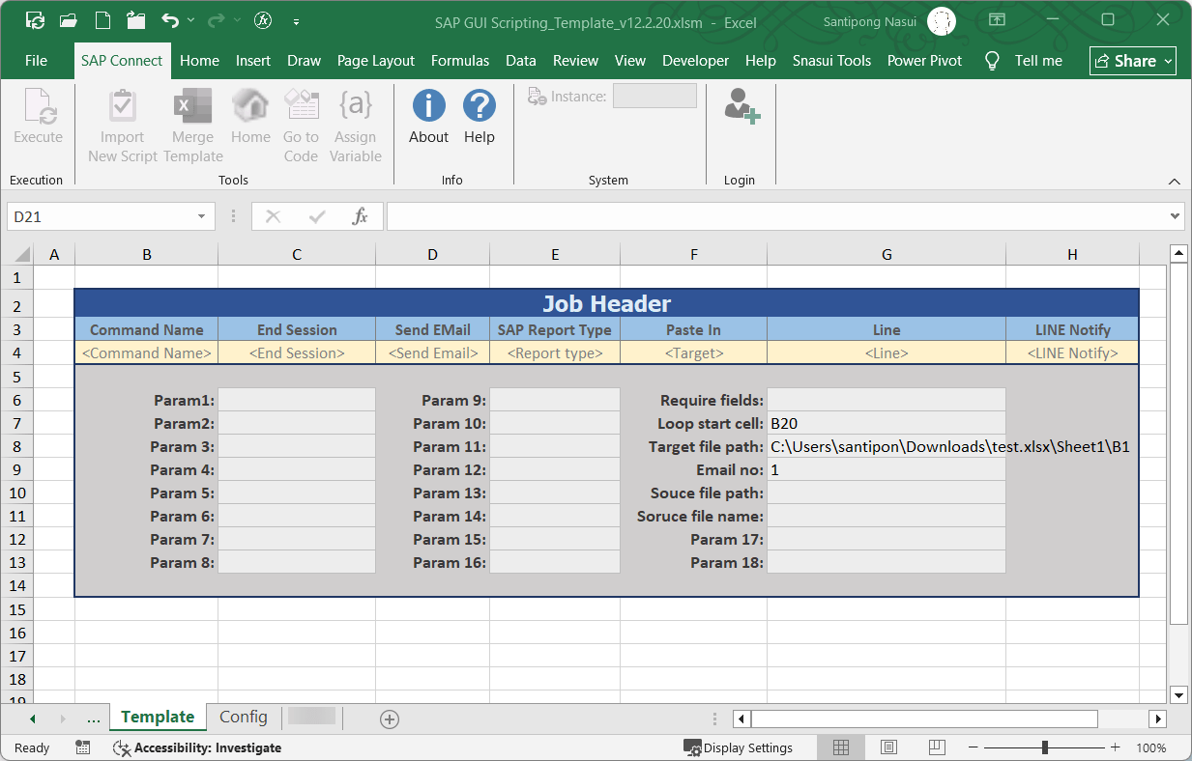
Task: Click Ribbon Display Options icon
Action: pos(996,20)
